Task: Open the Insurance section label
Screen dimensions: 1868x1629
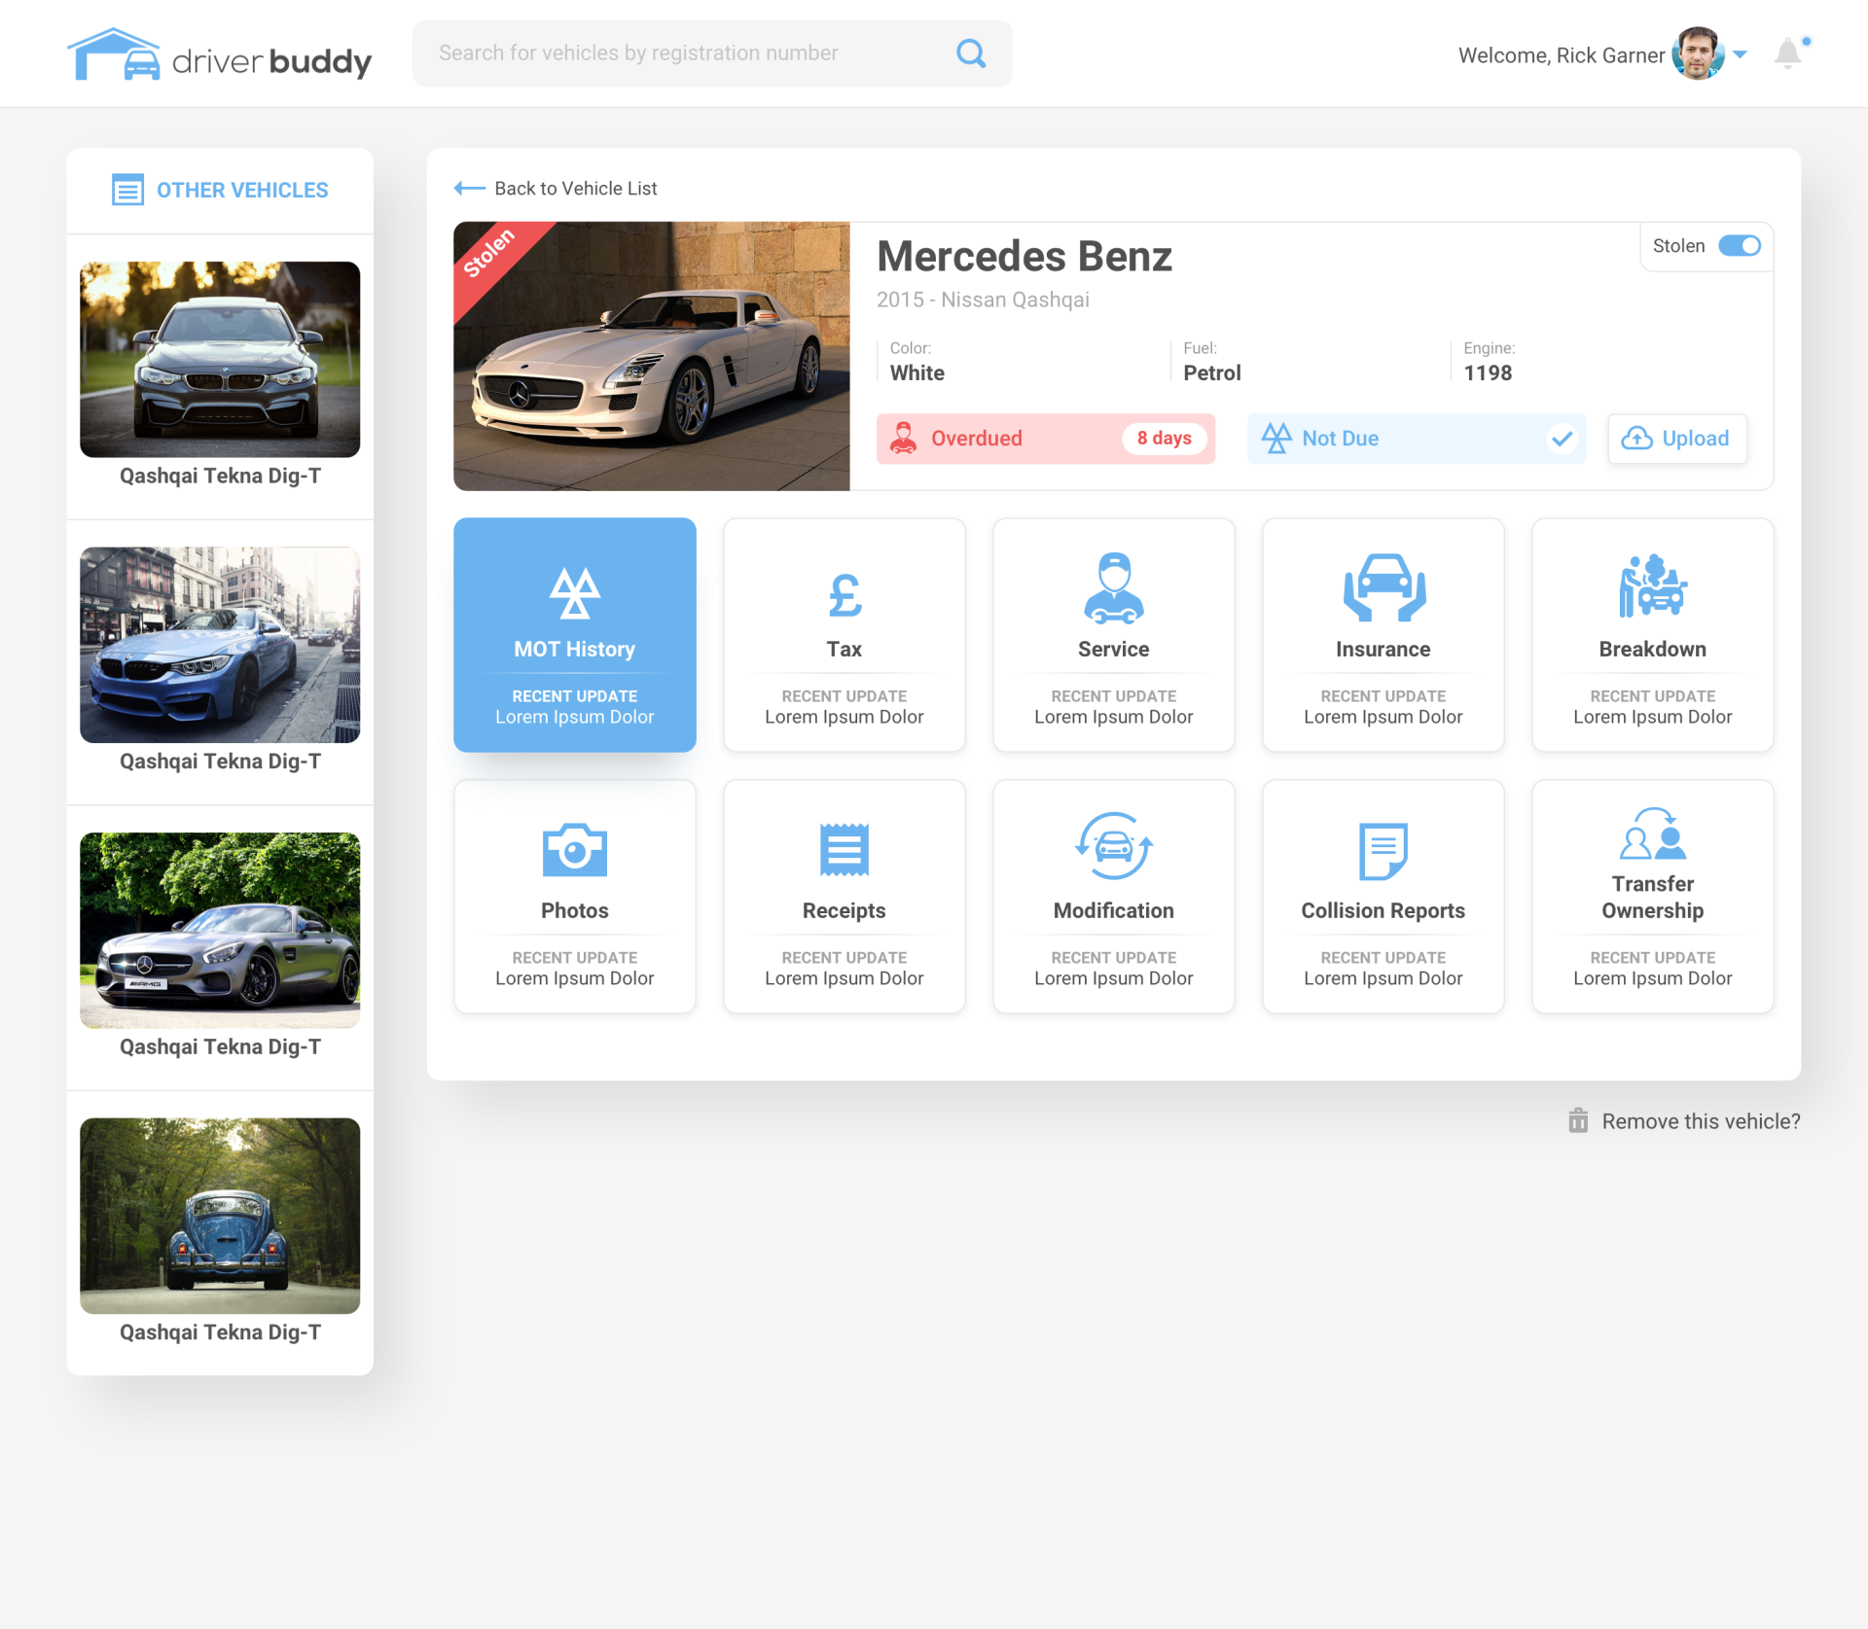Action: pyautogui.click(x=1383, y=649)
